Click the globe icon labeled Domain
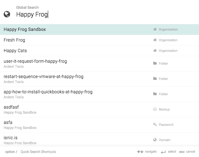The height and width of the screenshot is (157, 199). [x=155, y=140]
